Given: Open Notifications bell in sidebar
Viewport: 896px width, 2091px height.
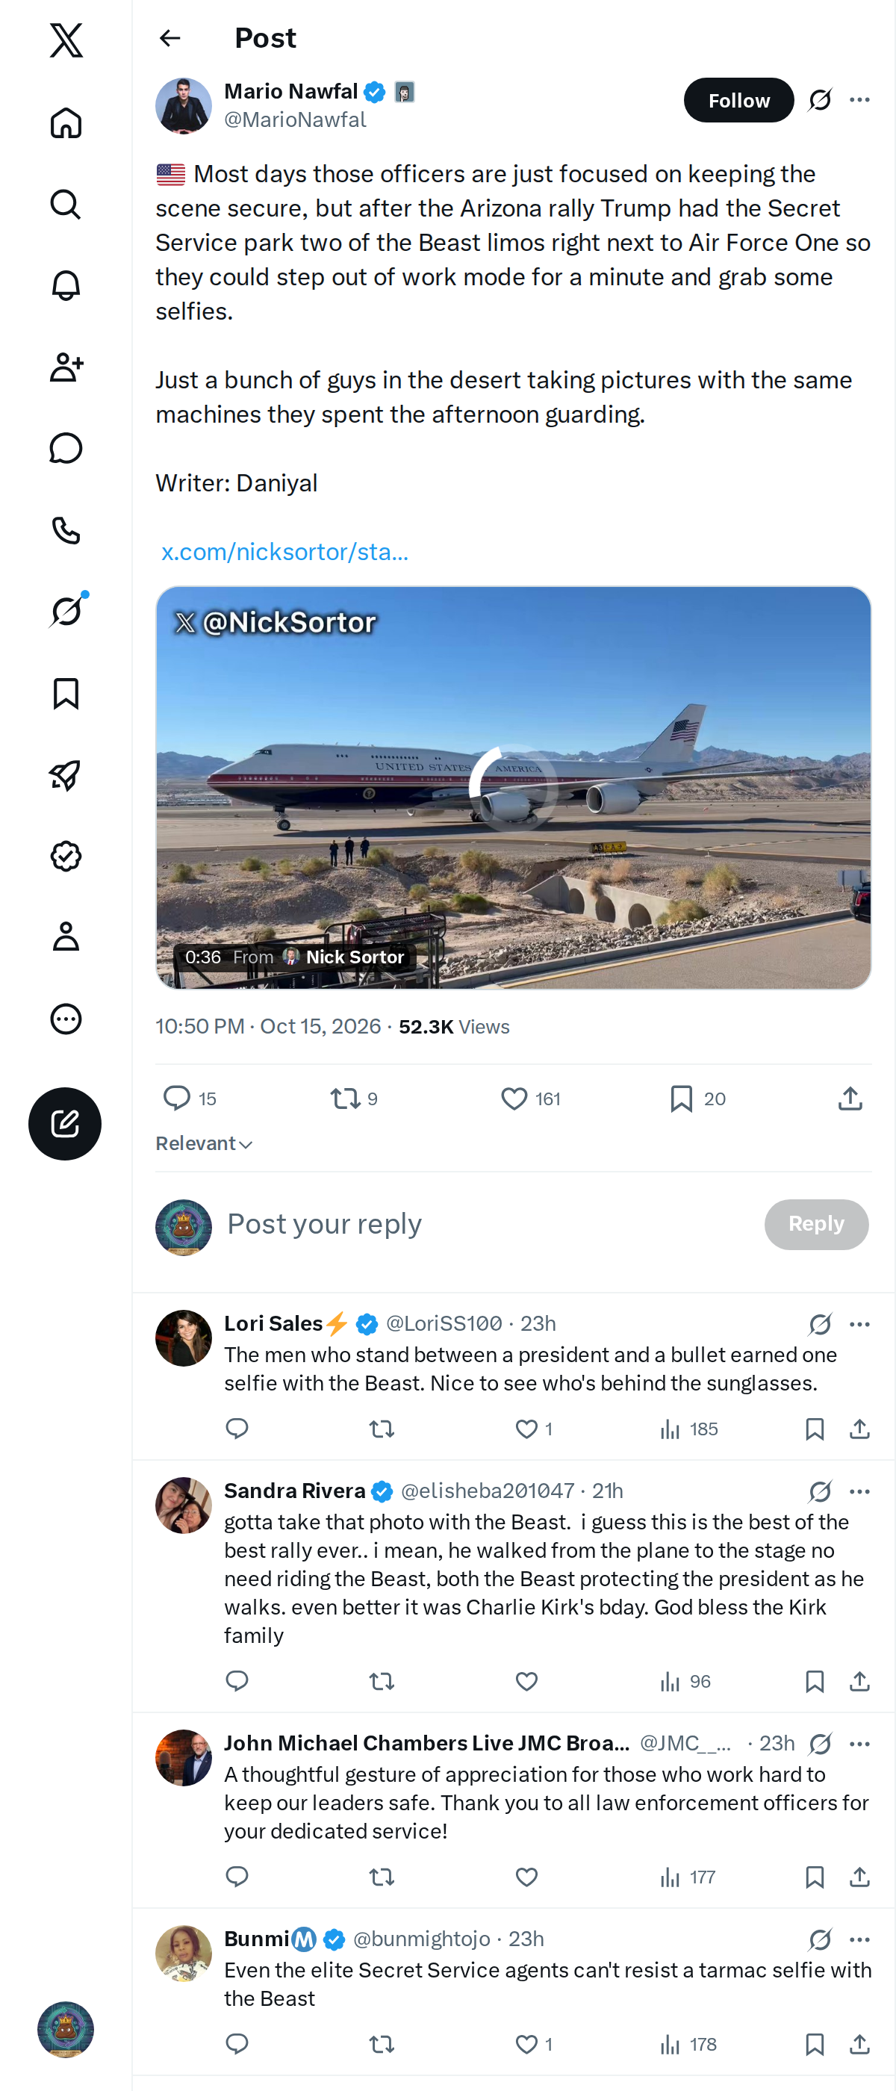Looking at the screenshot, I should 66,286.
